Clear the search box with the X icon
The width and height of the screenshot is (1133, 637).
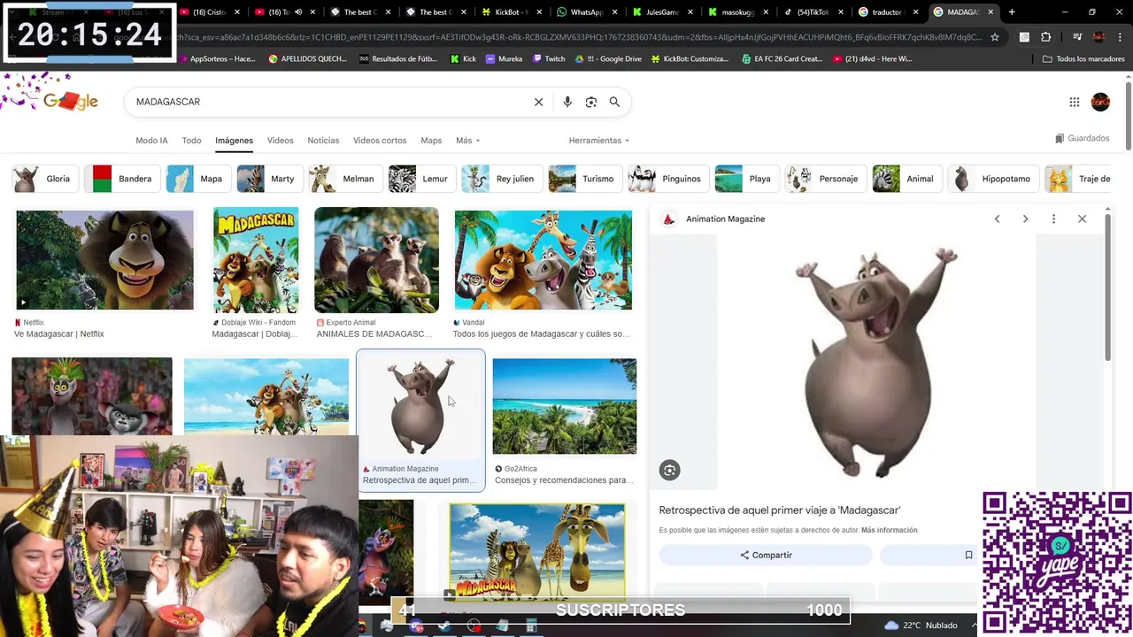[538, 102]
